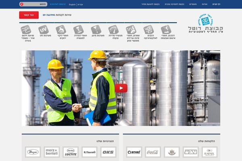
Task: Click the 'our customers' heading (הלקוחות שלנו)
Action: click(207, 141)
